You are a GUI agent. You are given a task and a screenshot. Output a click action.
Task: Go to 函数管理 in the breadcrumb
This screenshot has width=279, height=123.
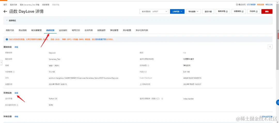(45, 5)
